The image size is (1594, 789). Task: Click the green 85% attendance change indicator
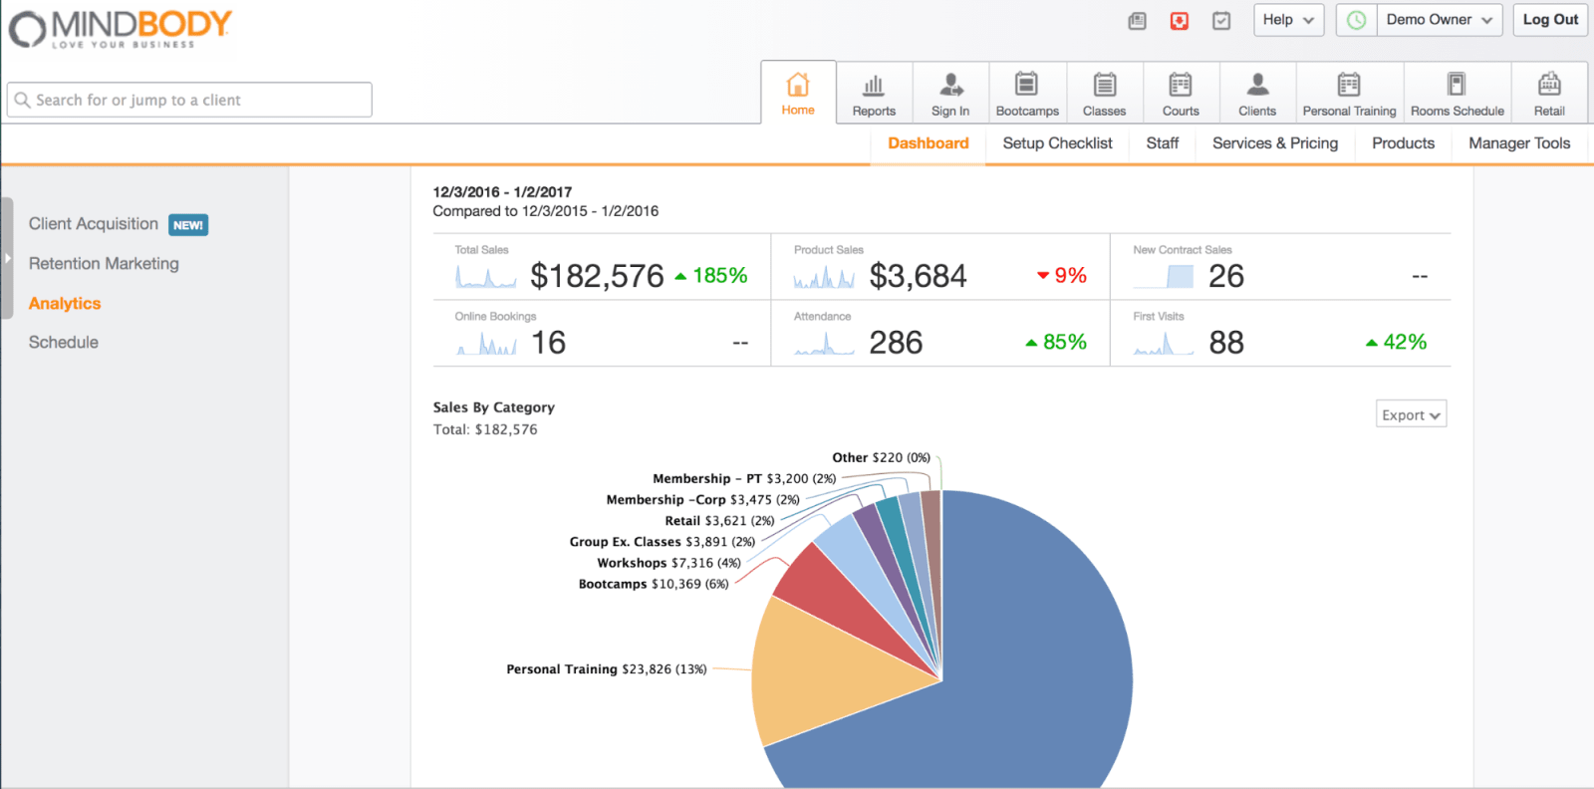click(x=1056, y=343)
